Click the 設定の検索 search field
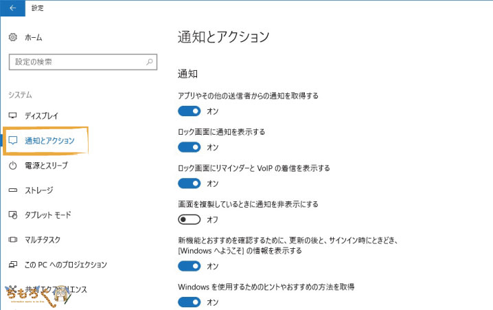The width and height of the screenshot is (493, 310). [x=83, y=62]
